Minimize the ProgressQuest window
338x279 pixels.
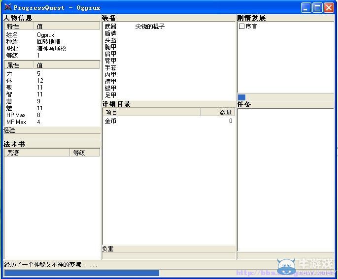click(306, 8)
